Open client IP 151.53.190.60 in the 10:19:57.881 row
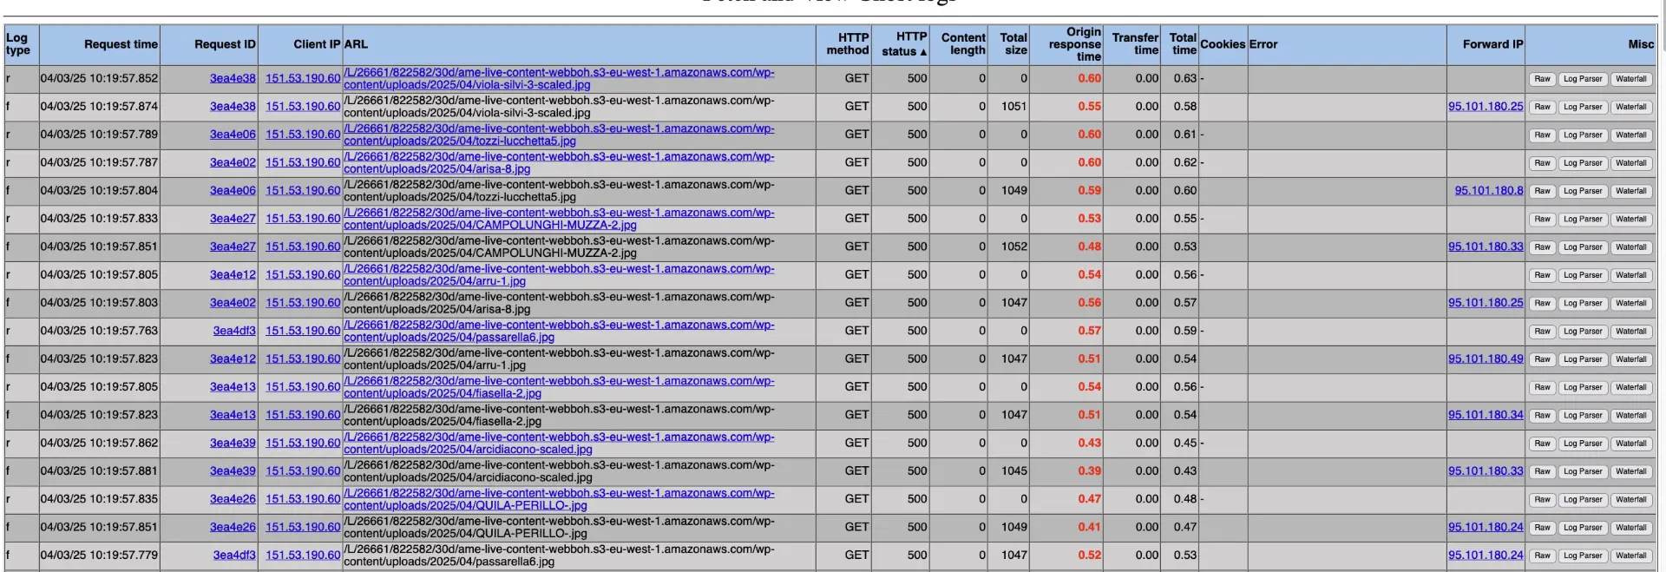 303,471
